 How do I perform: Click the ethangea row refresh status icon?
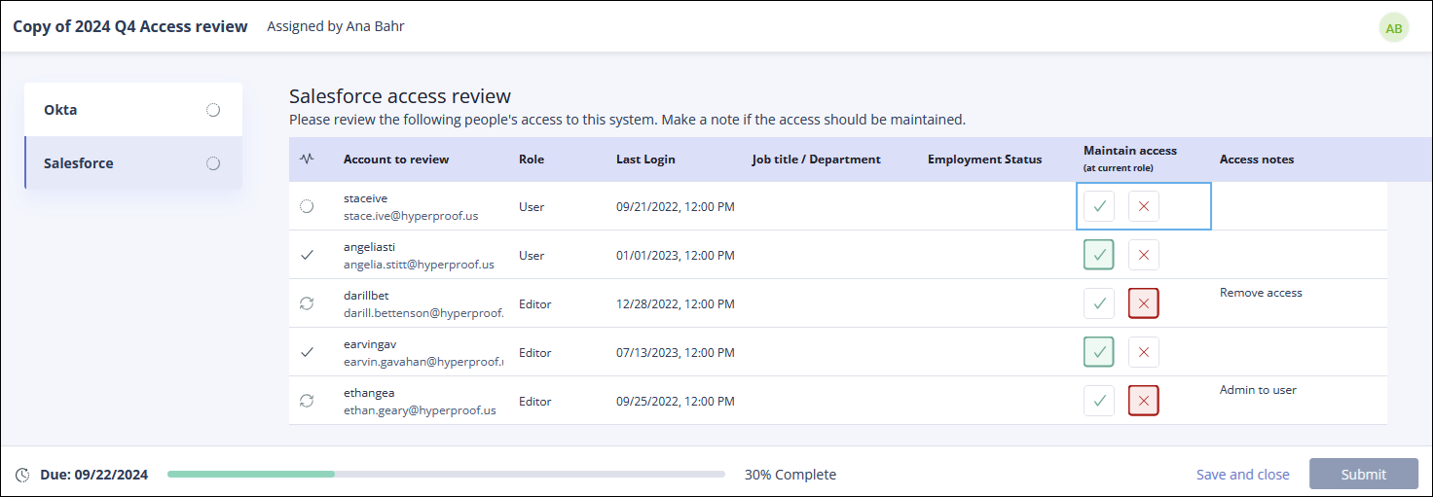(307, 401)
